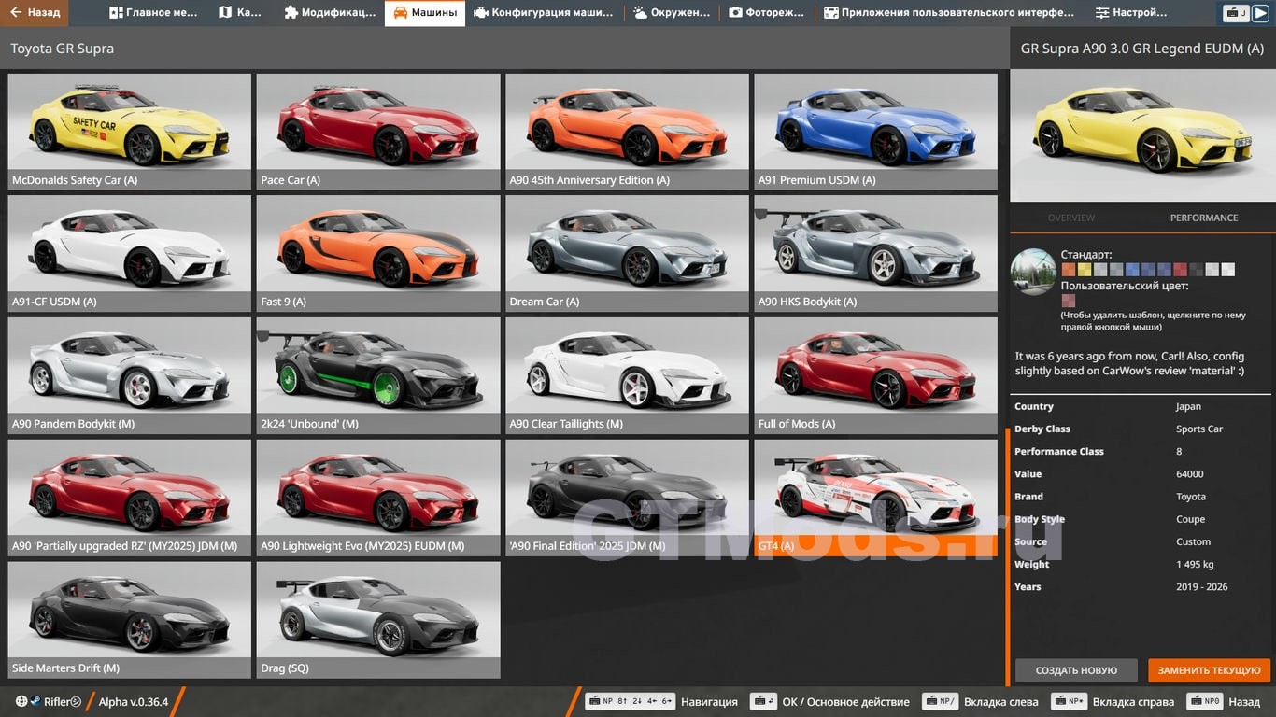
Task: Select the Full of Mods (A) thumbnail
Action: coord(875,376)
